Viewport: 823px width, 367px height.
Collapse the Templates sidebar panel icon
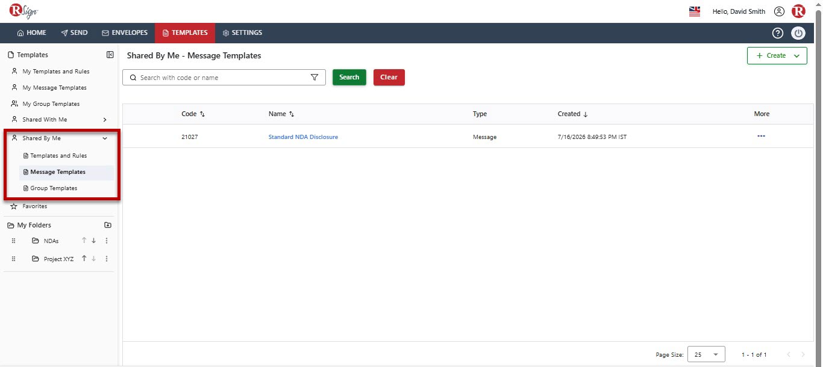coord(110,55)
